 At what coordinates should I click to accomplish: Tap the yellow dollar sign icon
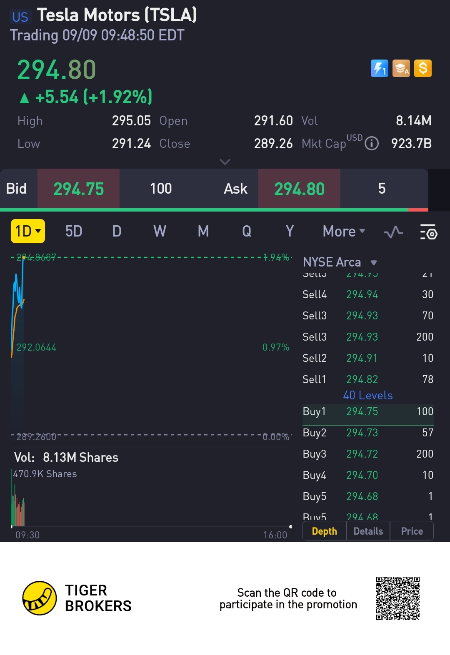[x=423, y=68]
